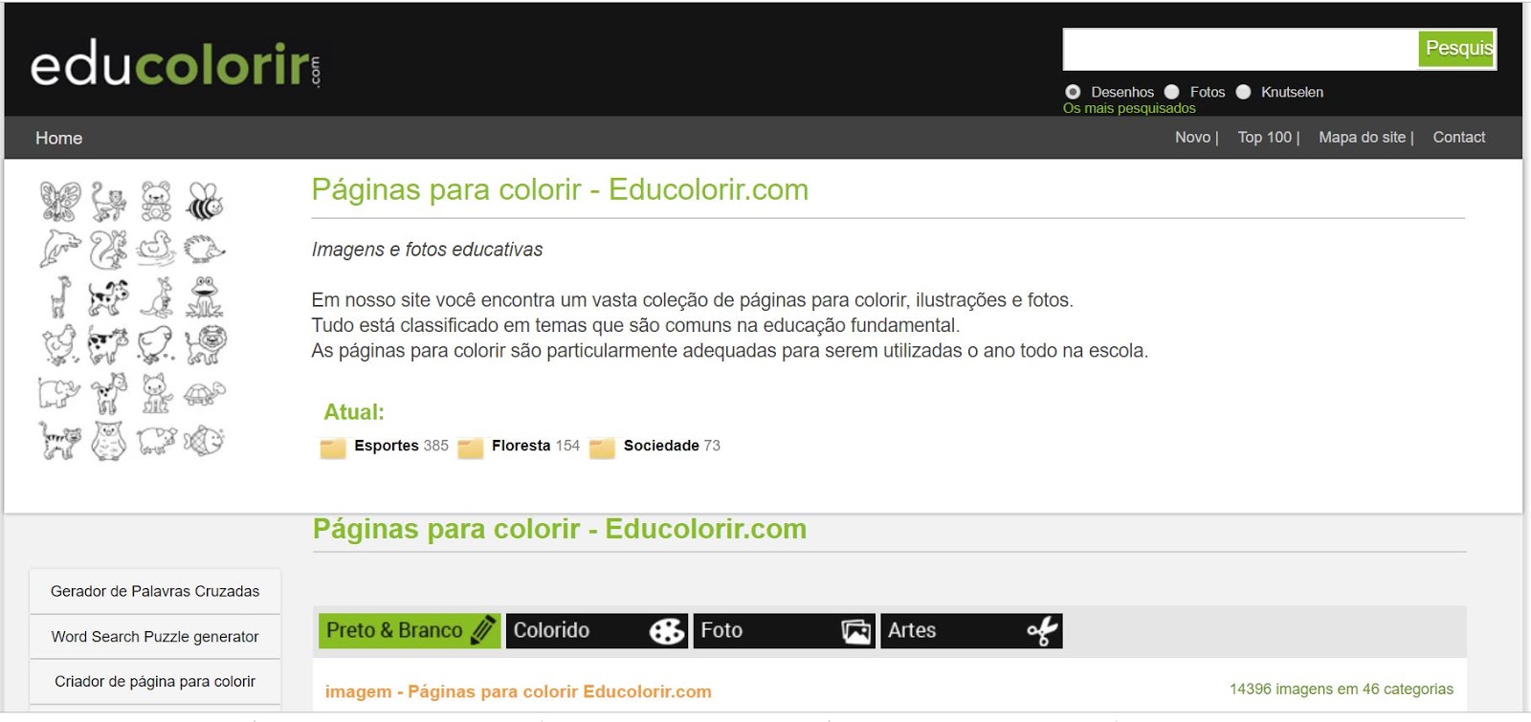Click the frog drawing
1531x722 pixels.
click(205, 297)
